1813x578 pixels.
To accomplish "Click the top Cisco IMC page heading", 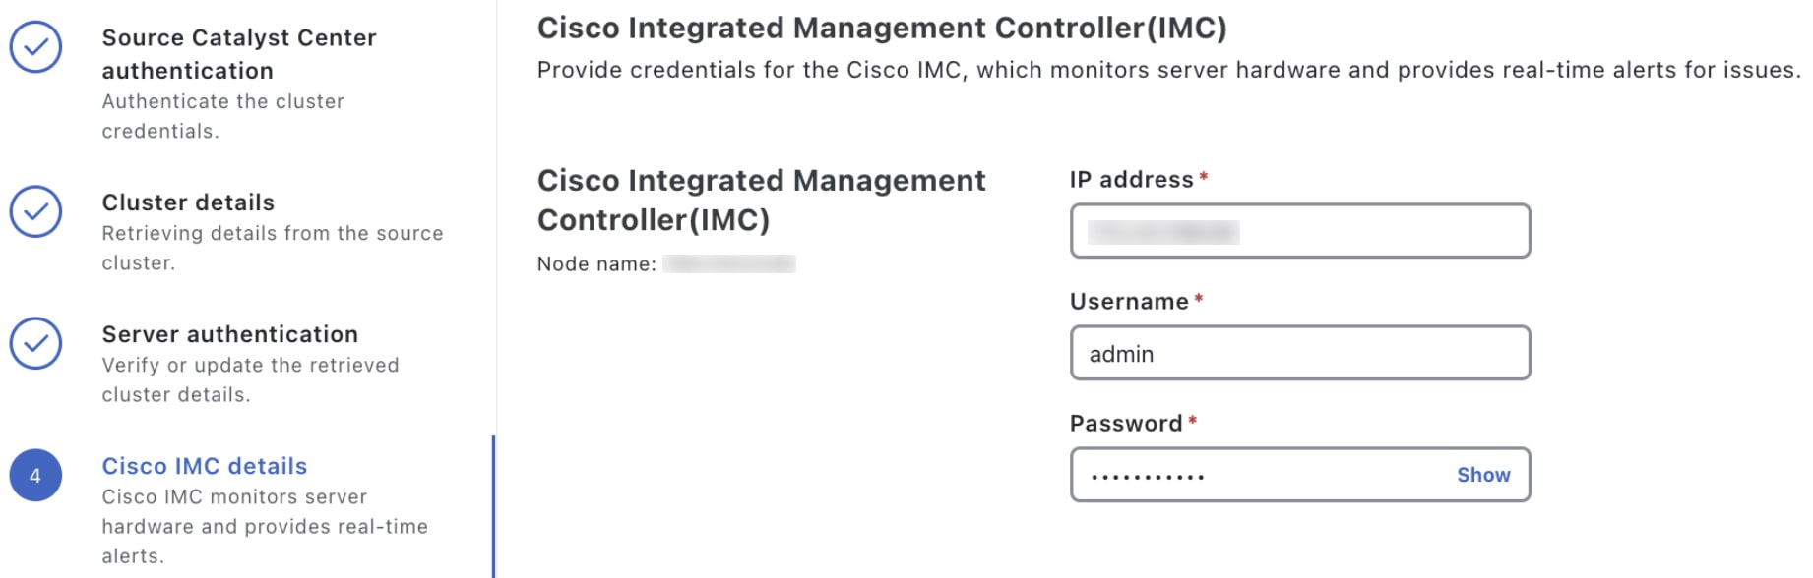I will (882, 28).
